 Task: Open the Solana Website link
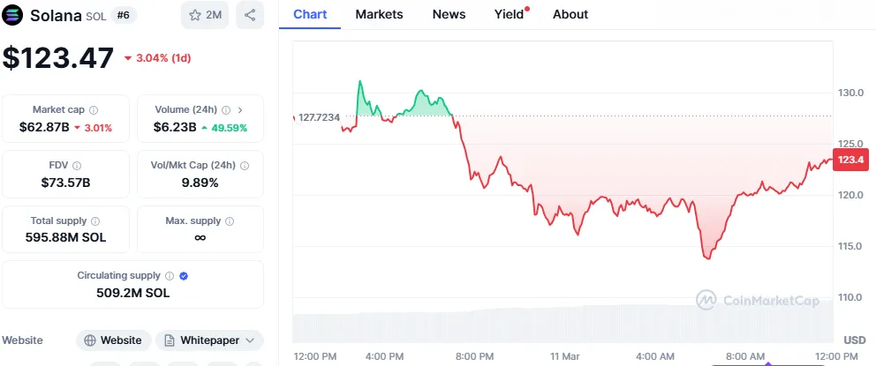click(113, 340)
